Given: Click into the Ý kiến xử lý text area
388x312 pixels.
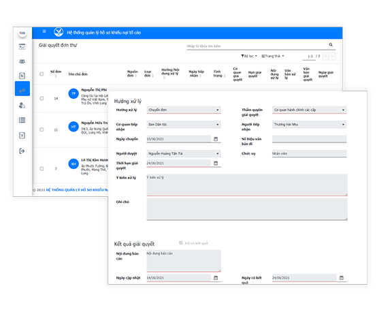Looking at the screenshot, I should (x=247, y=185).
